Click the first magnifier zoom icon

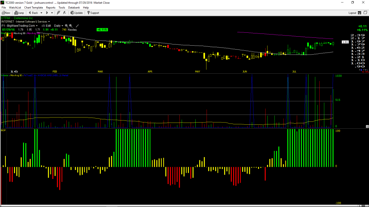pyautogui.click(x=67, y=26)
